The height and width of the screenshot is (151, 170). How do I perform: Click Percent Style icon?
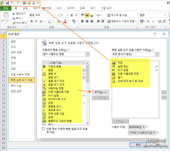[x=148, y=21]
